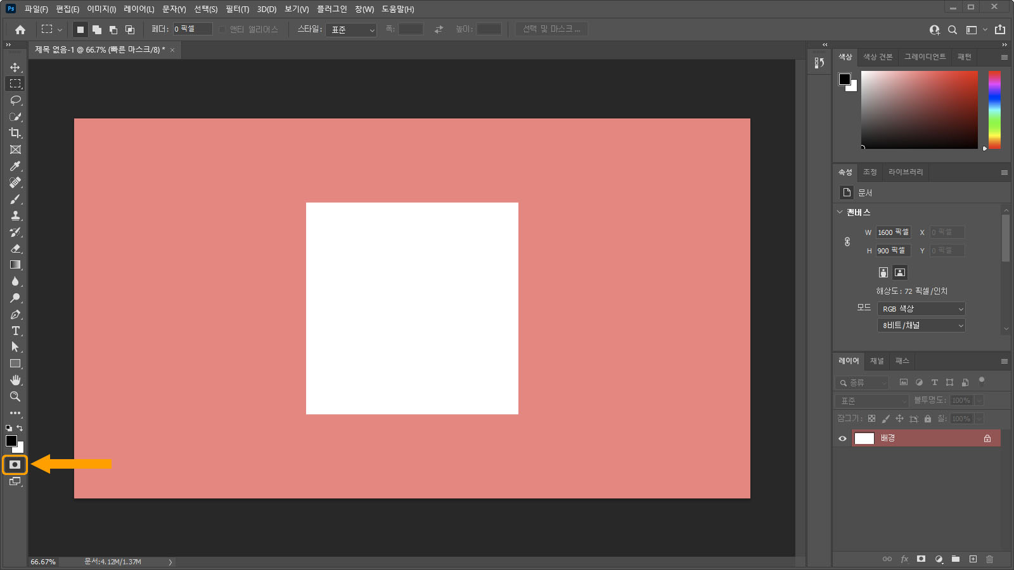Toggle width-height link in canvas properties
The width and height of the screenshot is (1014, 570).
click(x=847, y=241)
